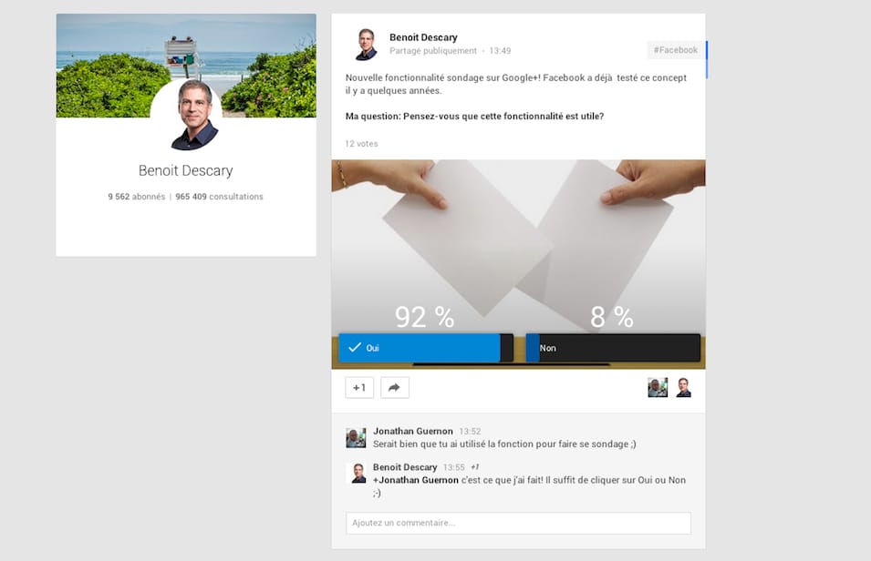Screen dimensions: 871x561
Task: Click Benoit Descary's avatar beside his reply
Action: point(358,473)
